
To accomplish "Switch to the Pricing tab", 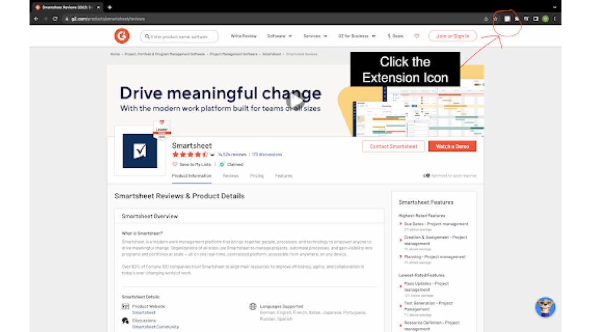I will [x=256, y=176].
